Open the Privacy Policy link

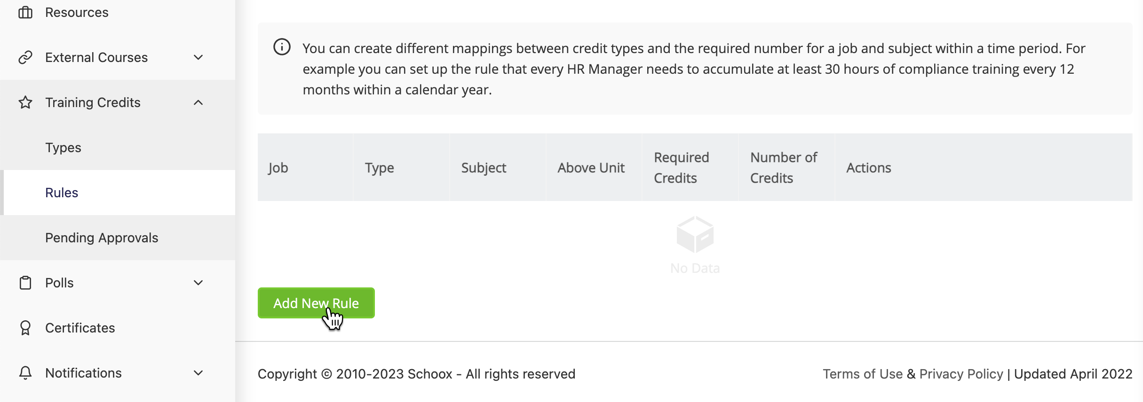[961, 374]
